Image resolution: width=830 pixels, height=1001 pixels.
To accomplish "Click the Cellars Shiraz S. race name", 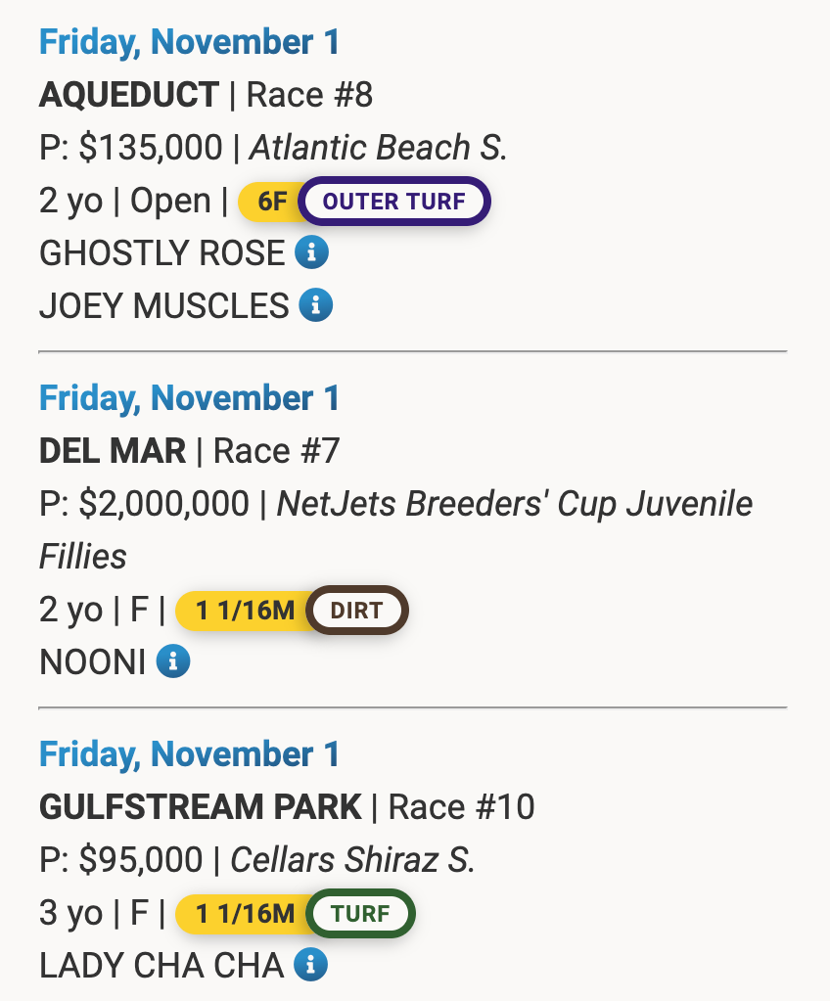I will click(x=352, y=860).
